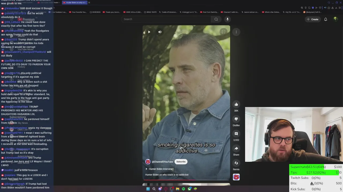Click the browser tab search icon
Image resolution: width=343 pixels, height=192 pixels.
pyautogui.click(x=329, y=2)
